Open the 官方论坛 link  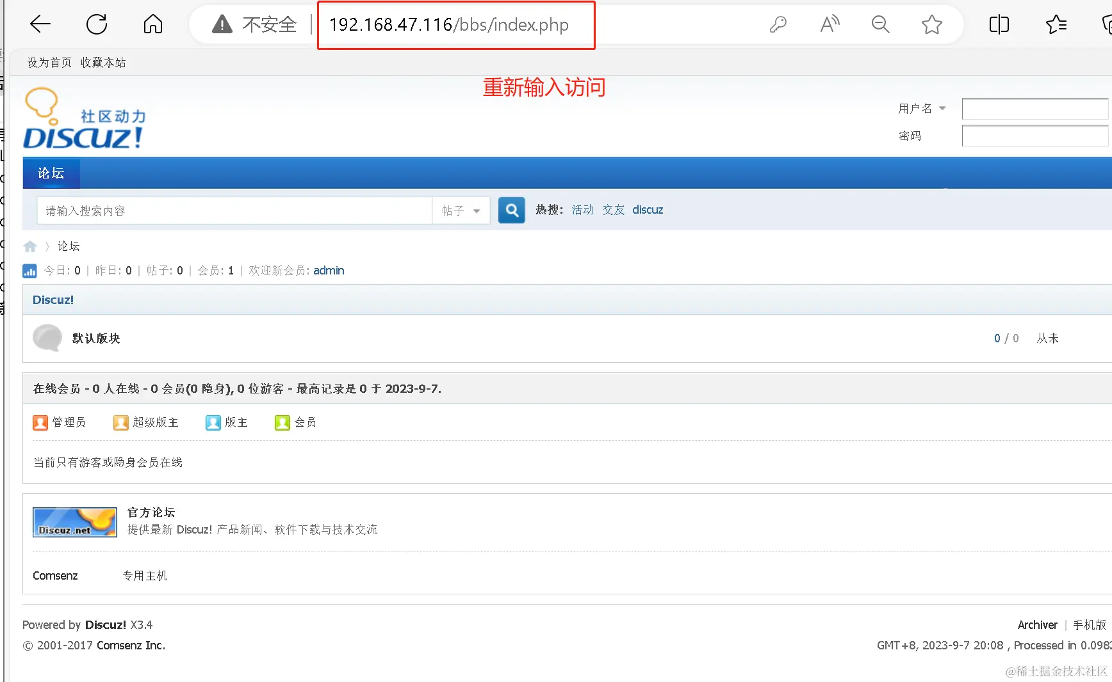point(151,512)
